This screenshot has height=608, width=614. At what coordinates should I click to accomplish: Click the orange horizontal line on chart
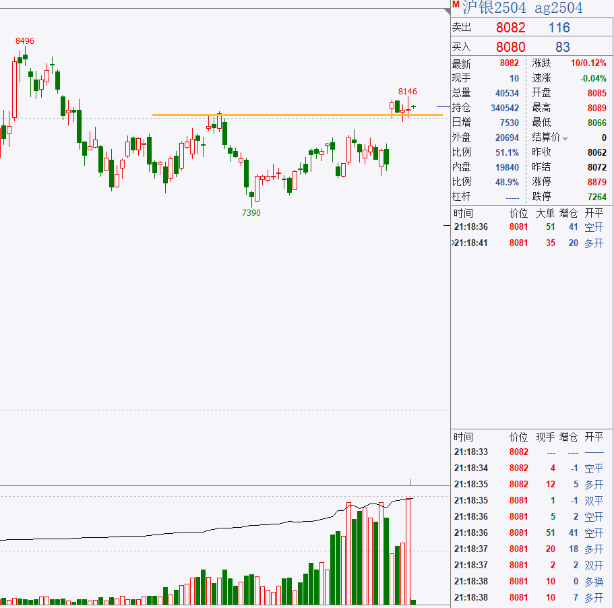click(297, 115)
